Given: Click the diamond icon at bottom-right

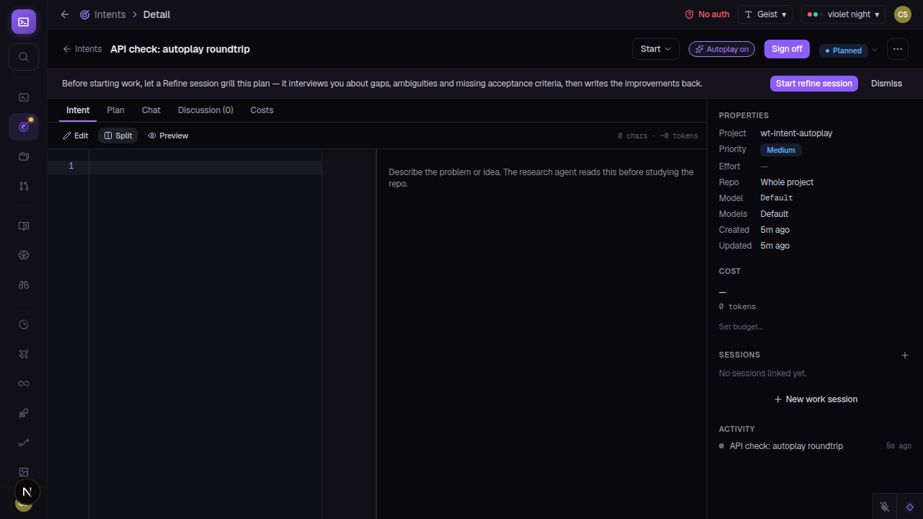Looking at the screenshot, I should 910,507.
